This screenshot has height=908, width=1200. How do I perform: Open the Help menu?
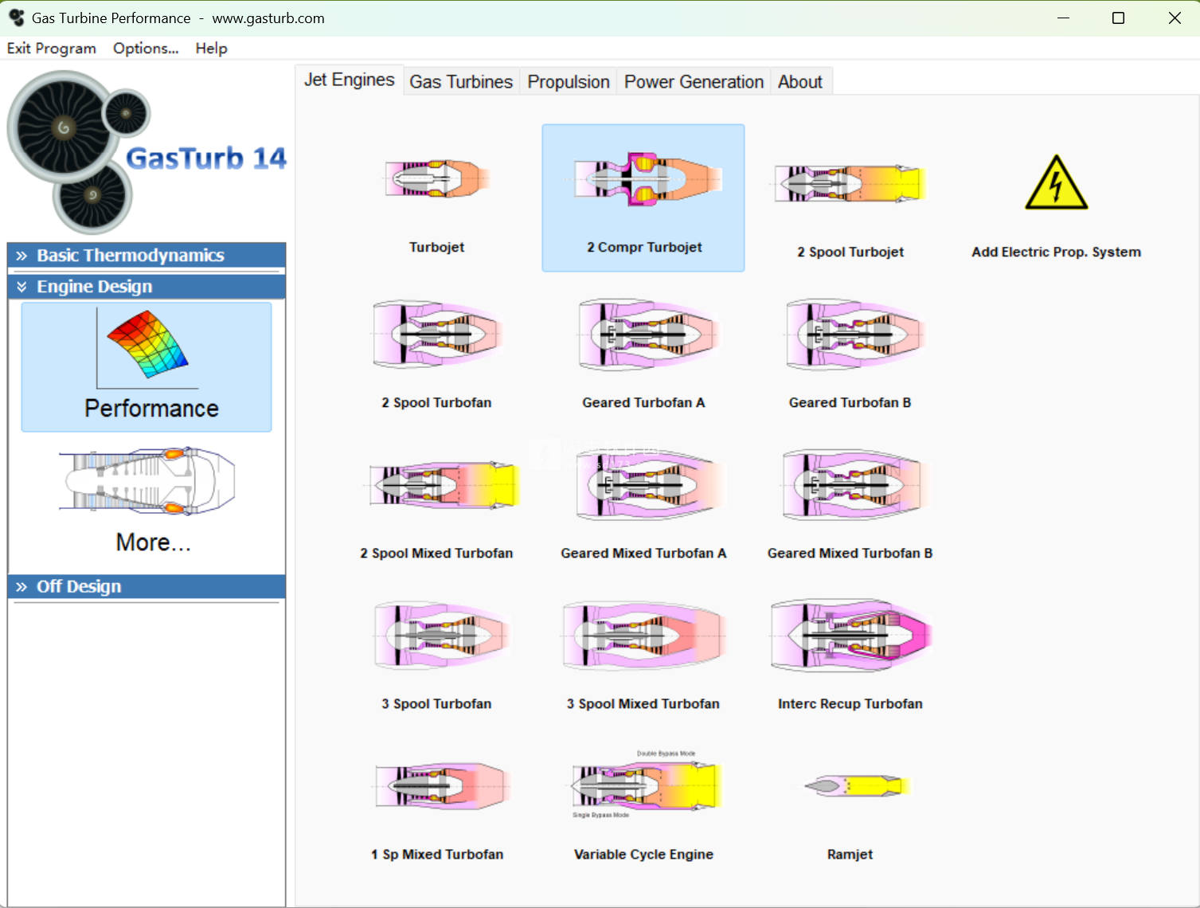click(x=211, y=48)
